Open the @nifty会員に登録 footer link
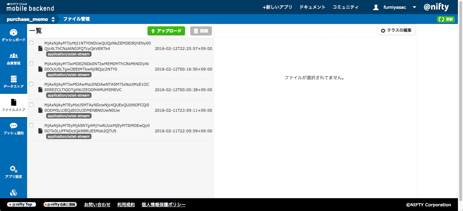463x211 pixels. click(x=60, y=205)
